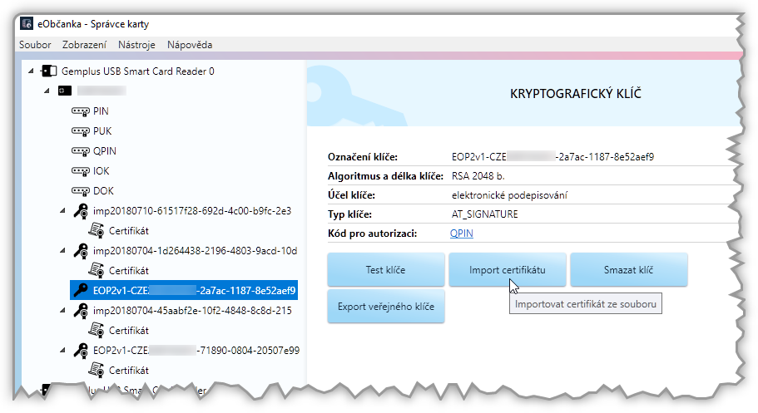Select key imp20180710-61517f28-692d-4c00-b9fc-2e3

click(x=192, y=211)
